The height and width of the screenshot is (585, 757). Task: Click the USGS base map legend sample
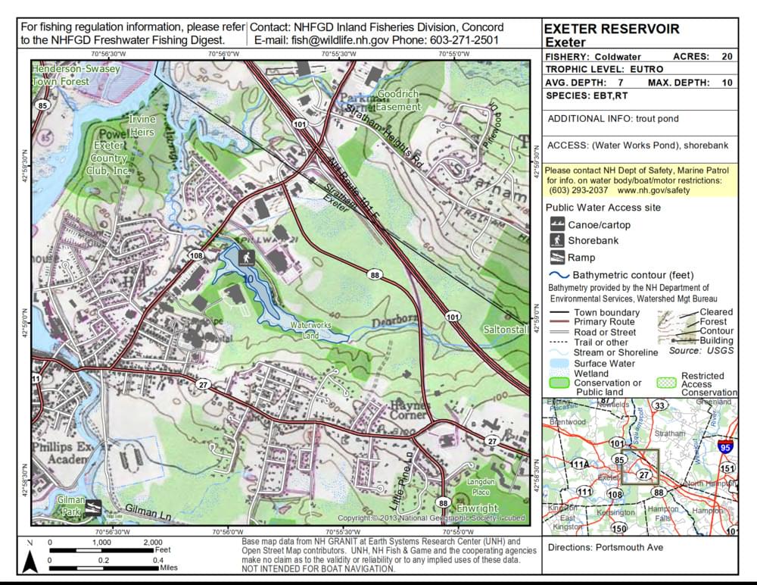click(x=678, y=327)
